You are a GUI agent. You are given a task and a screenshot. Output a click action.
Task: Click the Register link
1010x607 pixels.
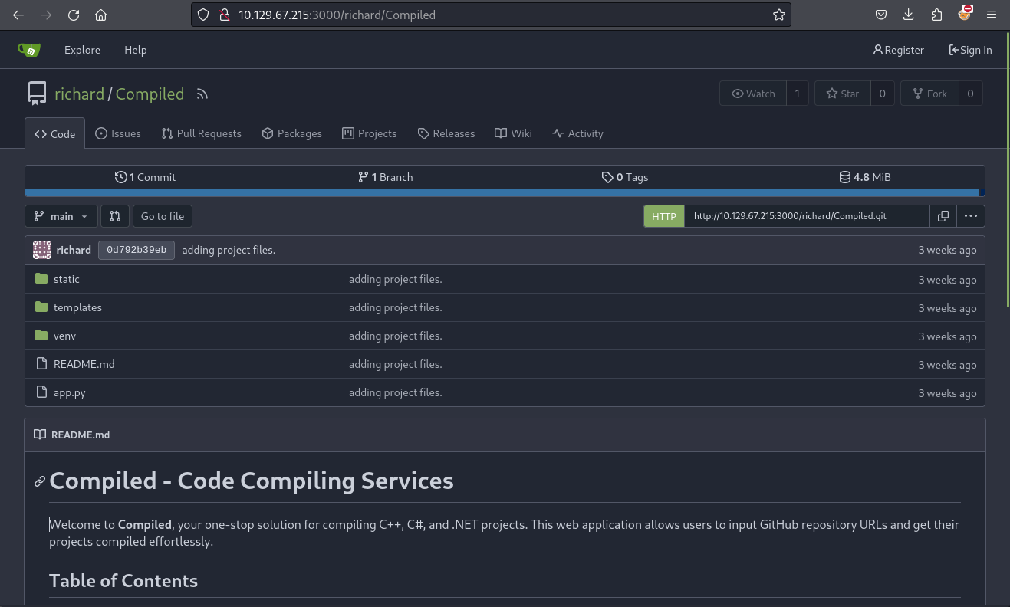899,50
